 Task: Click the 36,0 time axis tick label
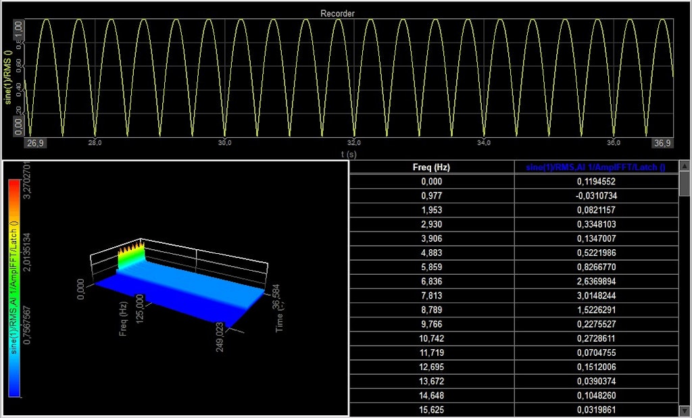tap(614, 143)
